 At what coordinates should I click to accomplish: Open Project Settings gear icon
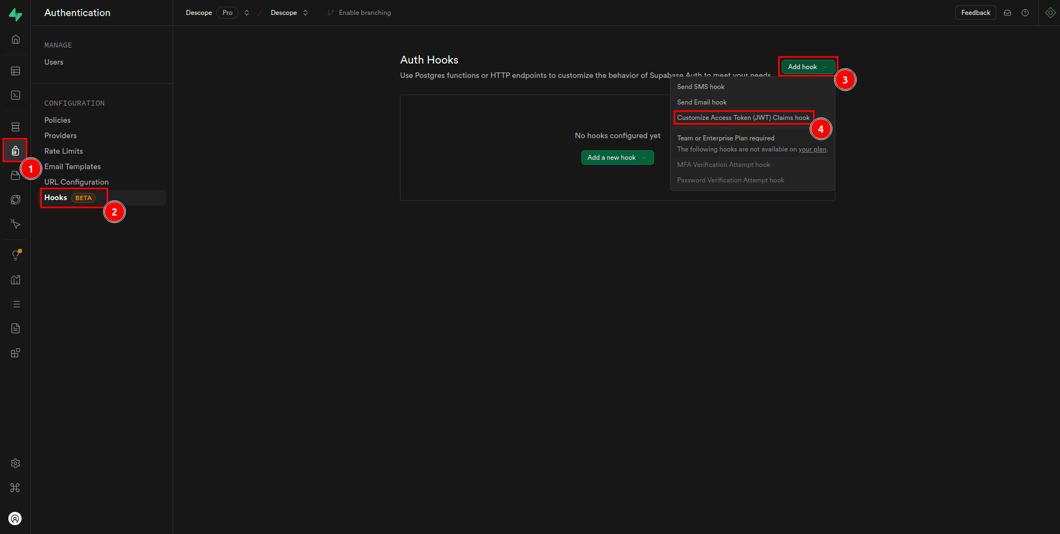coord(15,463)
